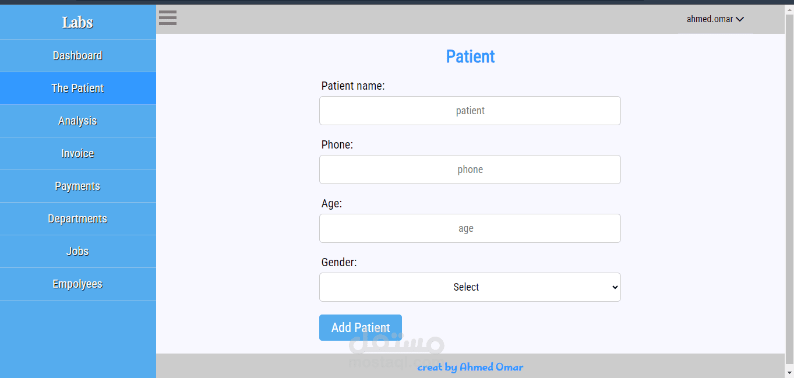Focus the Patient name input field
This screenshot has width=794, height=378.
click(470, 111)
